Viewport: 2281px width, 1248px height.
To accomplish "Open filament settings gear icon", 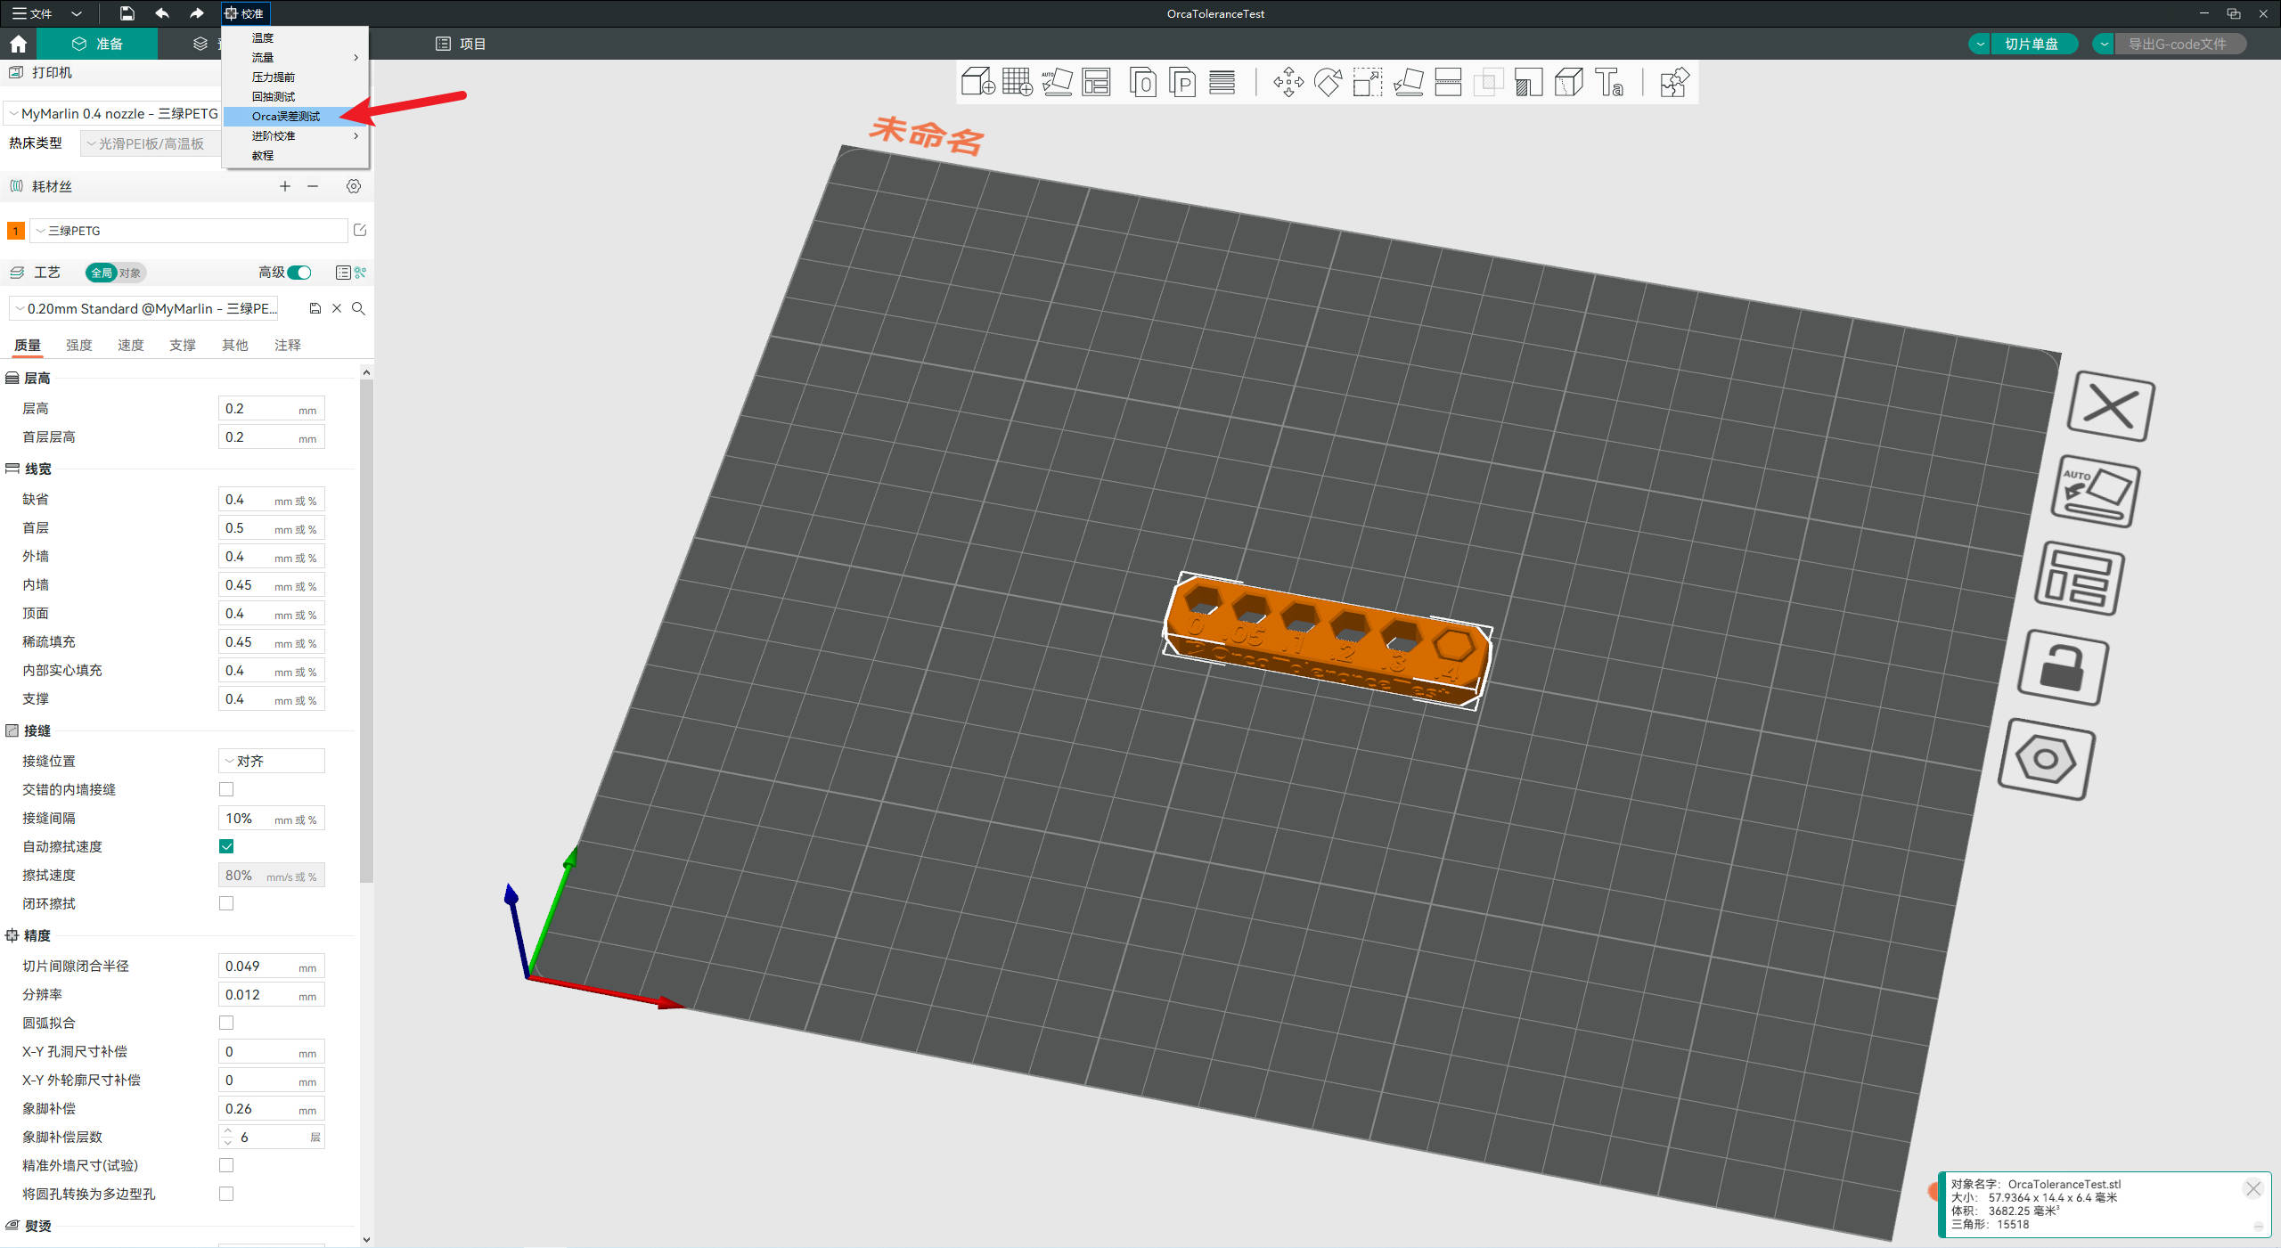I will [354, 186].
